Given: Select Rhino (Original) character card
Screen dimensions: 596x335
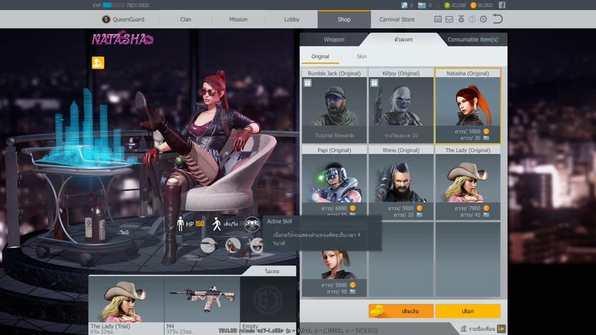Looking at the screenshot, I should 401,181.
